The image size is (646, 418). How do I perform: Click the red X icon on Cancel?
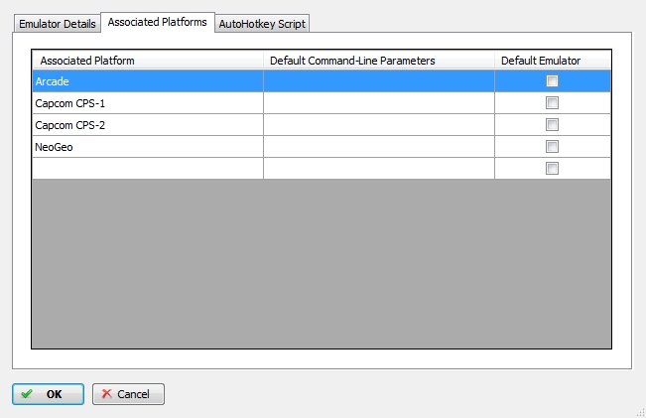pyautogui.click(x=107, y=394)
